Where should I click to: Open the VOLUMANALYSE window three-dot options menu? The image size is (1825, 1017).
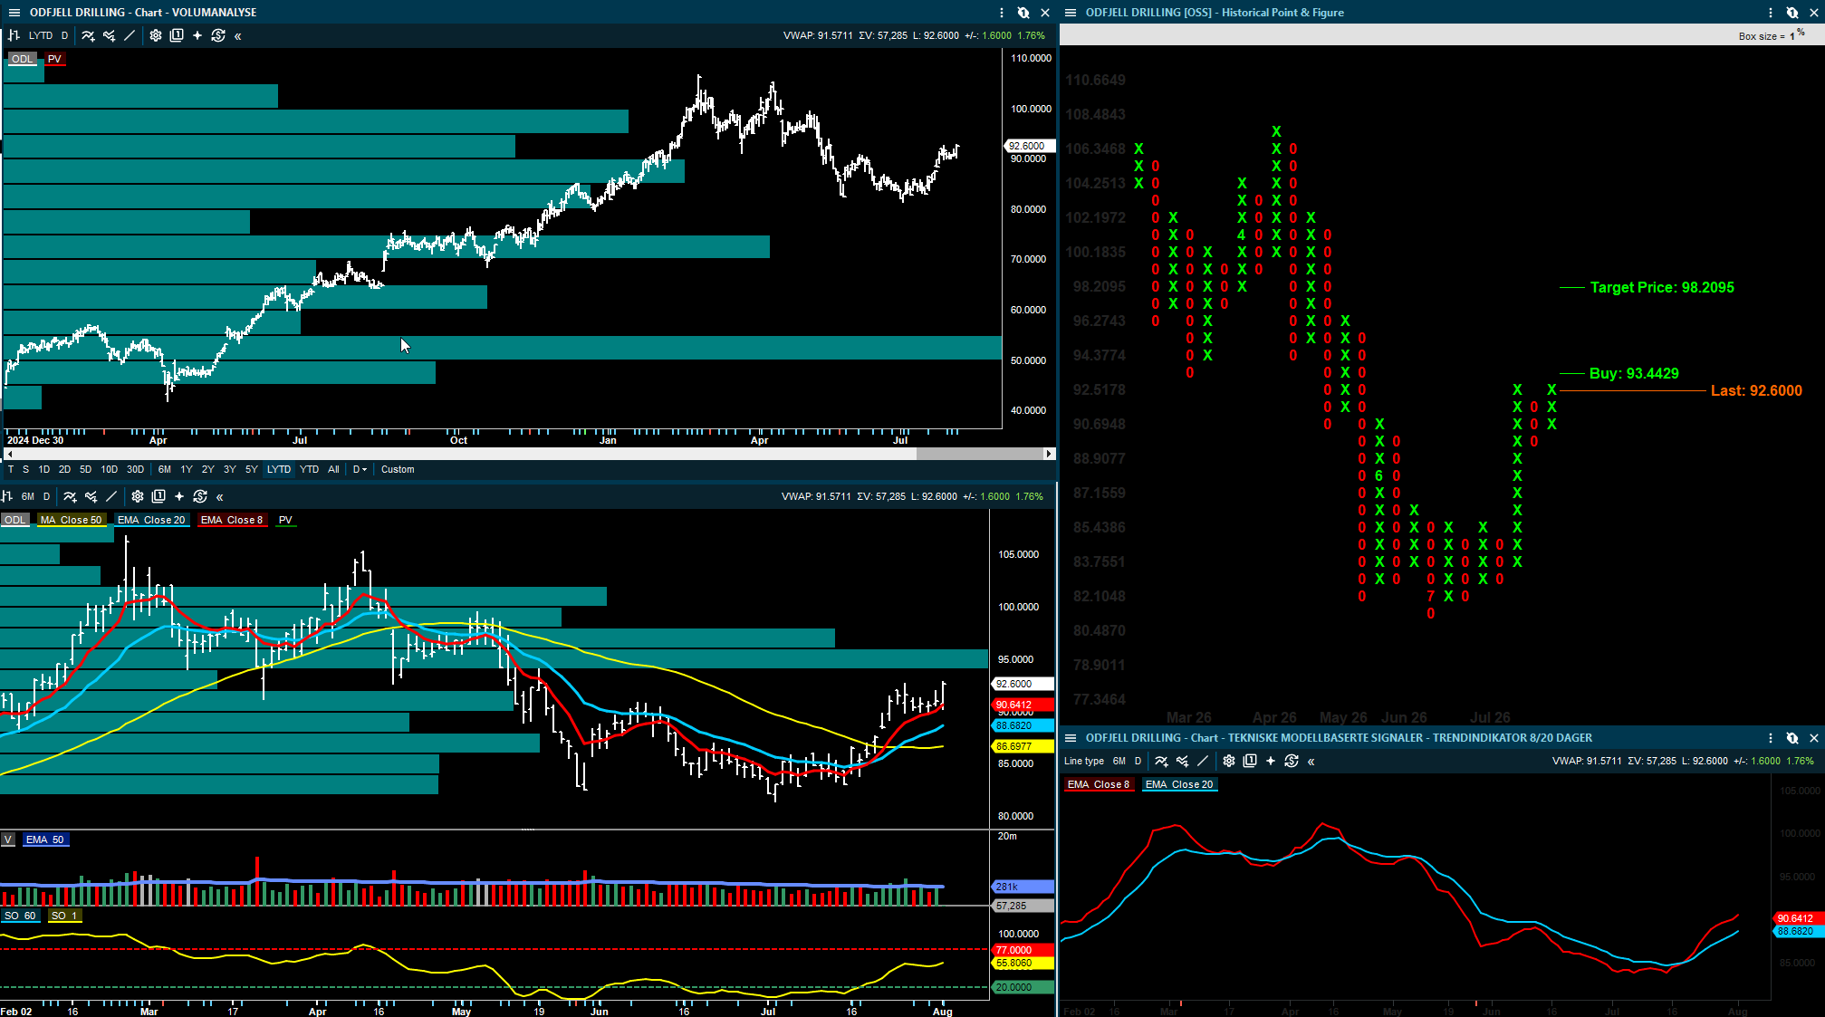click(x=1002, y=13)
